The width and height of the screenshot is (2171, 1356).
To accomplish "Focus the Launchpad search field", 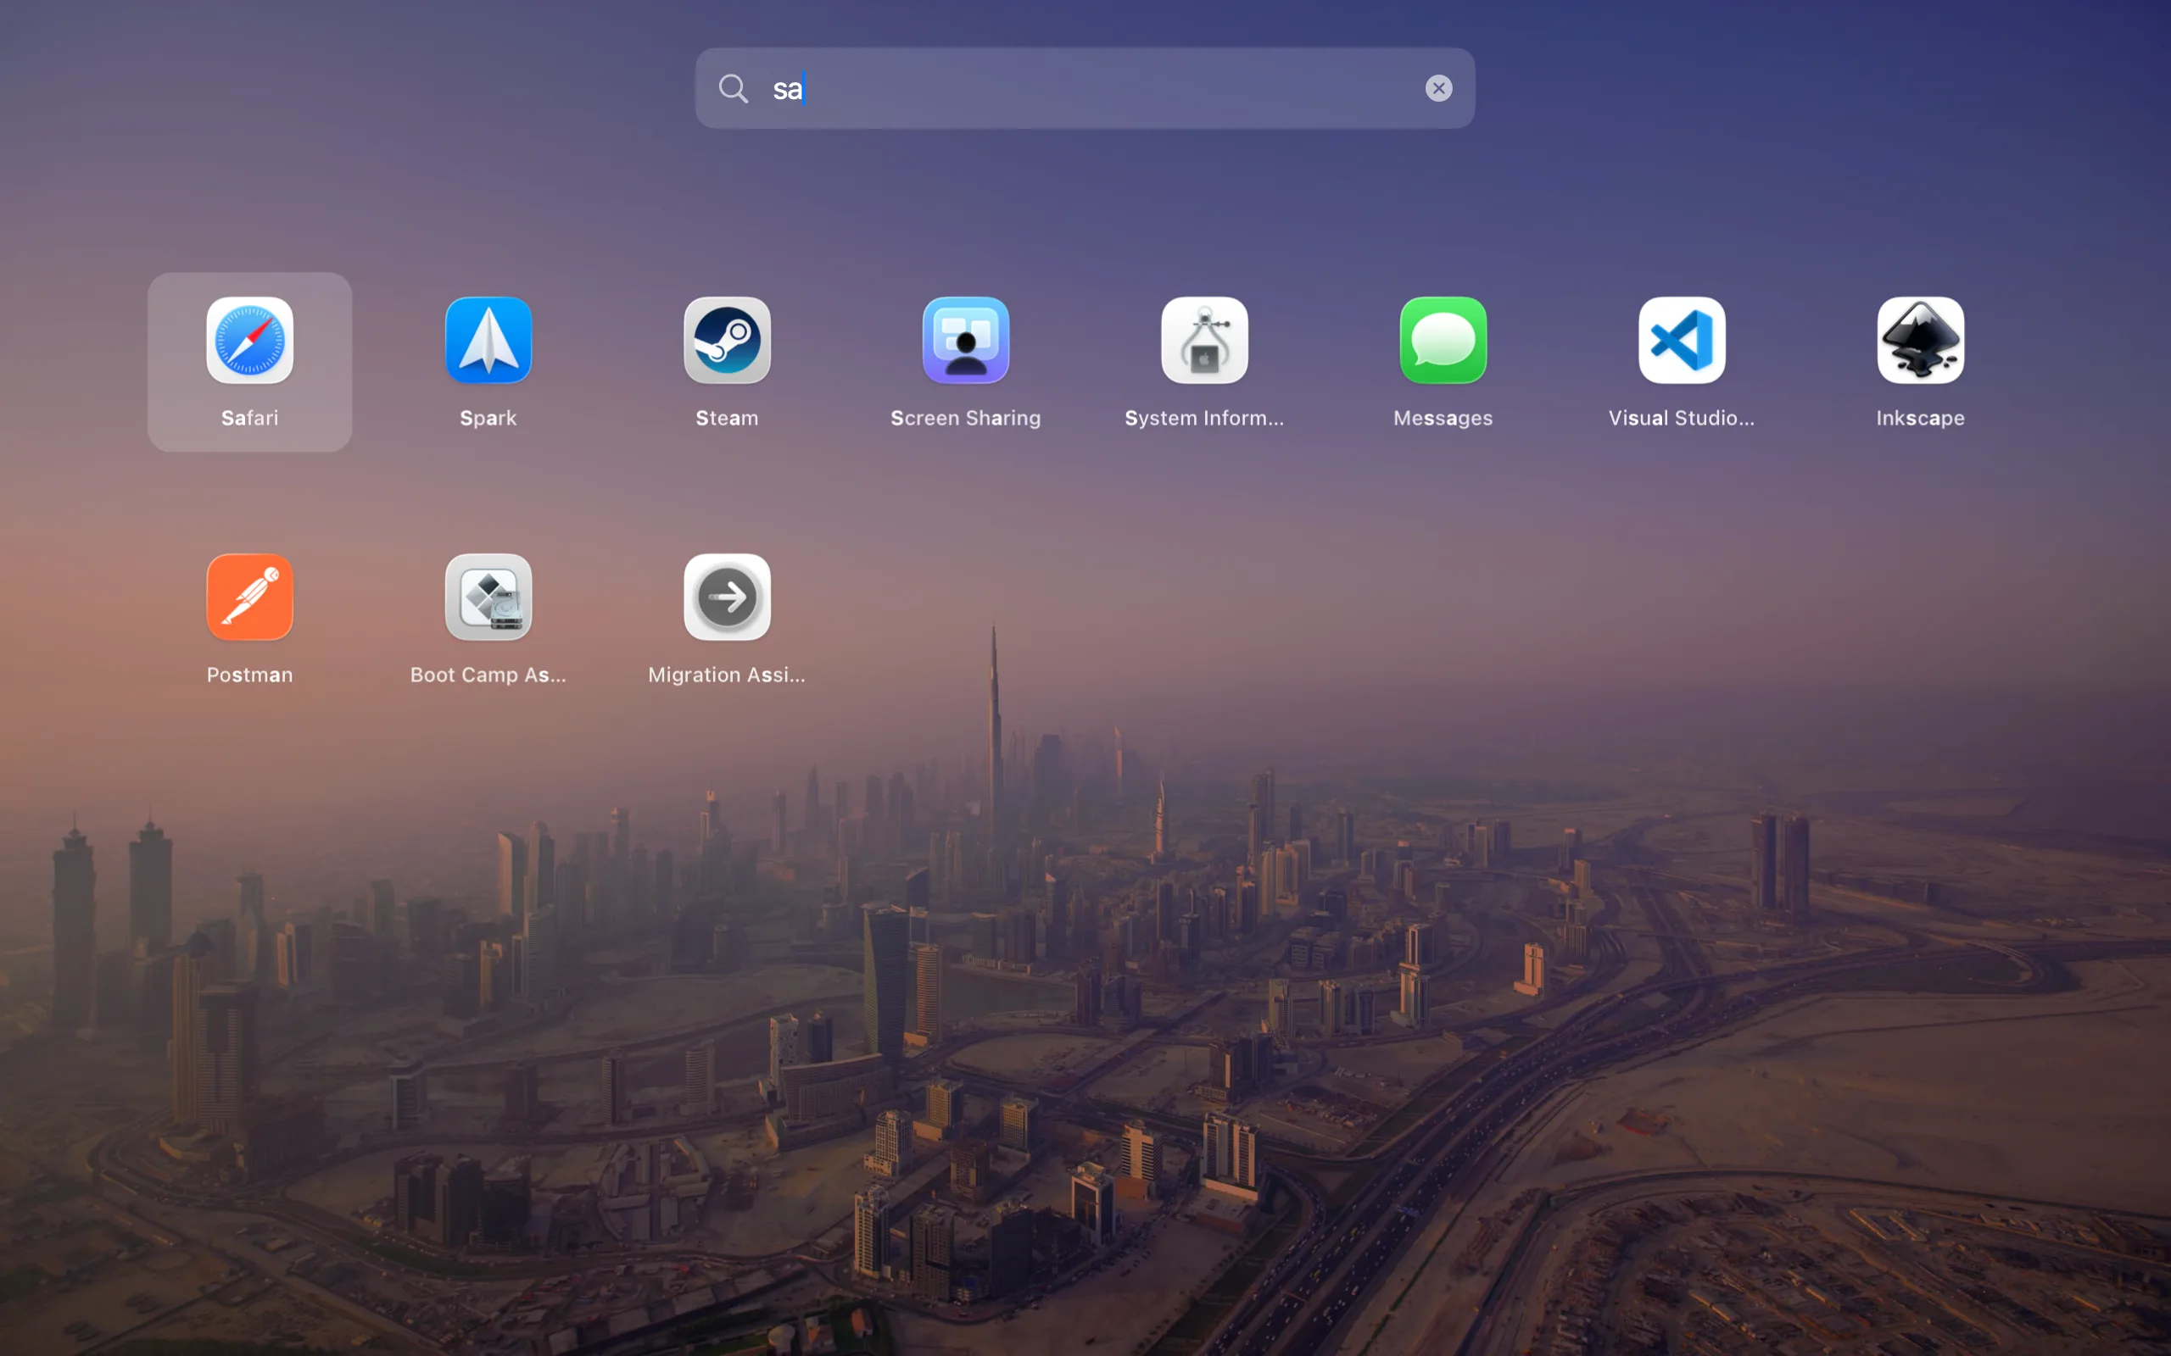I will (1085, 88).
